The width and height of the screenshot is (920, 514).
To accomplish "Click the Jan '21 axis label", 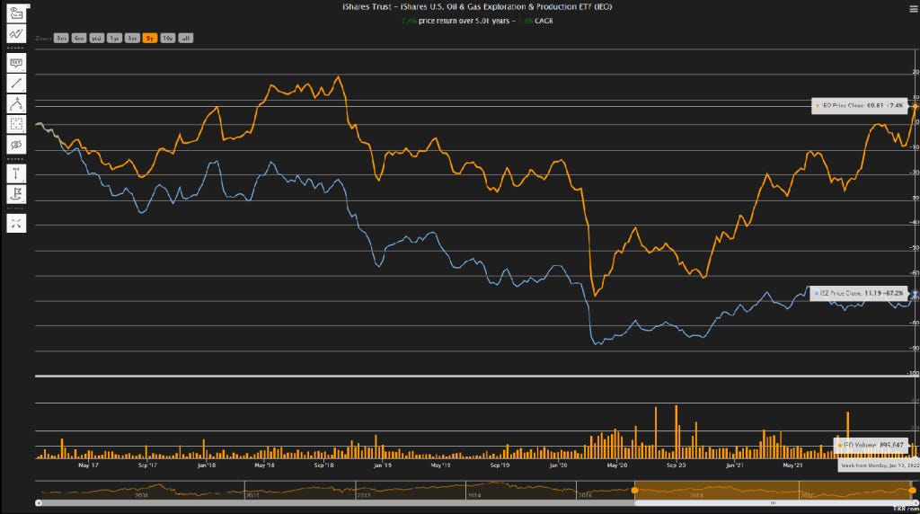I will 735,465.
